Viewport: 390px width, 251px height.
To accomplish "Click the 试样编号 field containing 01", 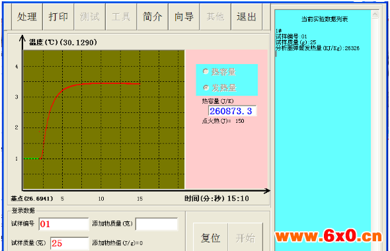I will pyautogui.click(x=63, y=224).
